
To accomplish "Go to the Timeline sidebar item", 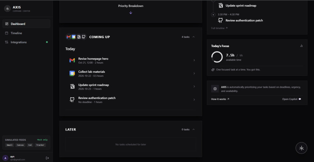I will click(x=26, y=33).
